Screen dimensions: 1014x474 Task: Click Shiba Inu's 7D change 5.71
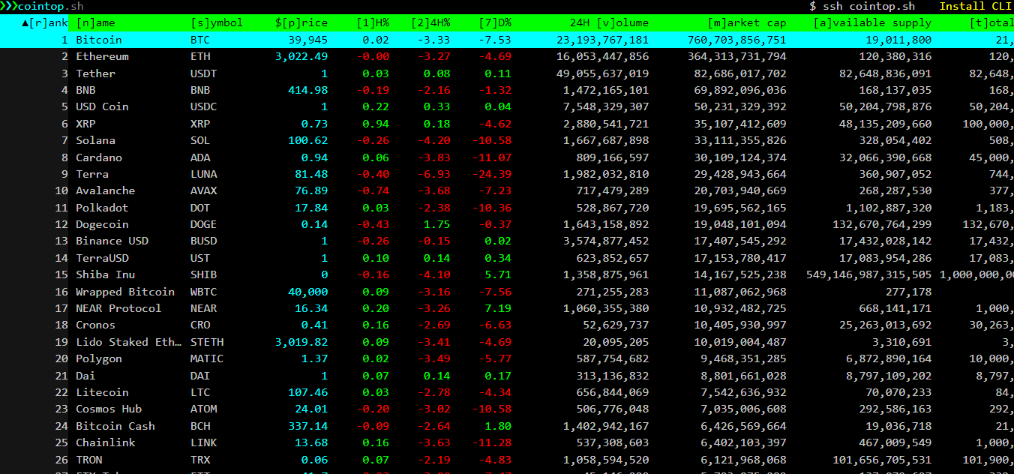click(498, 274)
